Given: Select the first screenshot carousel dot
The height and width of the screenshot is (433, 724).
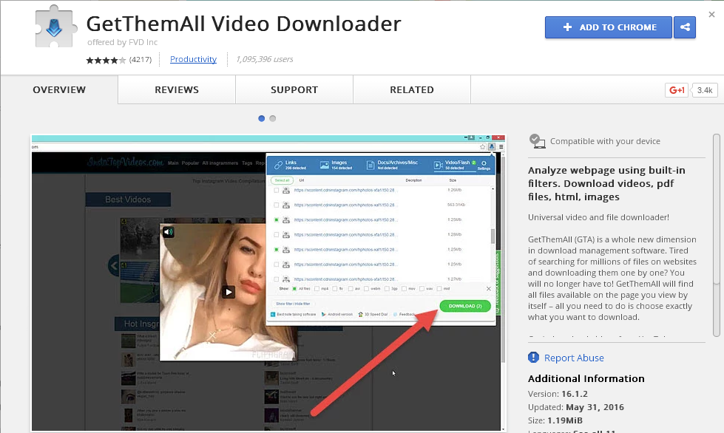Looking at the screenshot, I should 261,118.
